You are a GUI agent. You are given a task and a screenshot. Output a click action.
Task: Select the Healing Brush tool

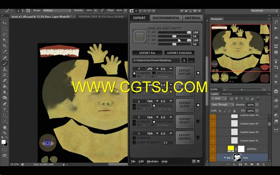point(5,58)
